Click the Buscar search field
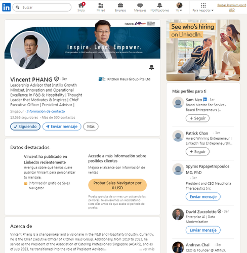The width and height of the screenshot is (247, 253). pyautogui.click(x=42, y=7)
